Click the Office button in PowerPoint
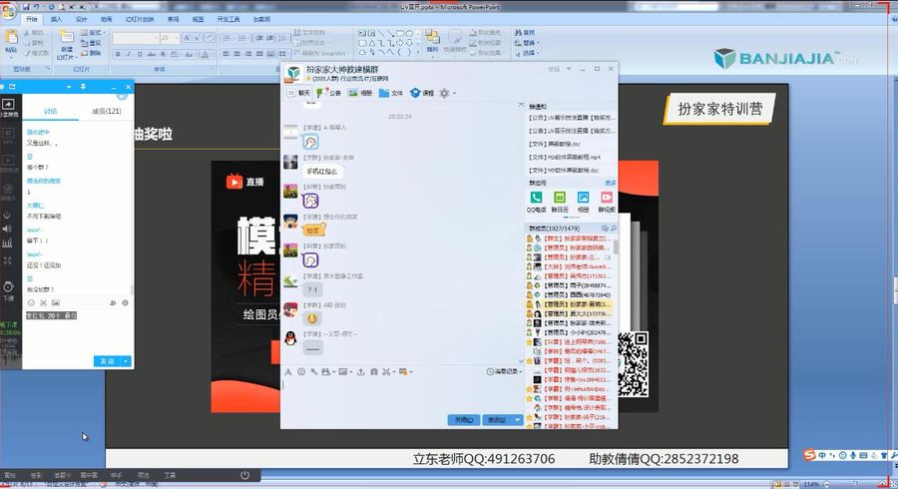The image size is (898, 489). 9,10
